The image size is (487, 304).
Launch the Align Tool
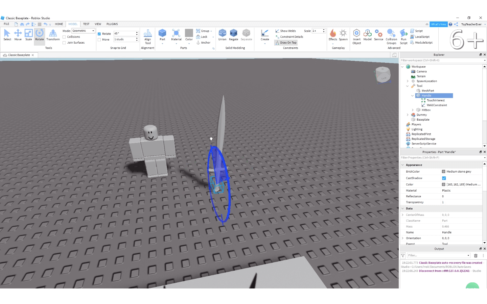[x=148, y=37]
